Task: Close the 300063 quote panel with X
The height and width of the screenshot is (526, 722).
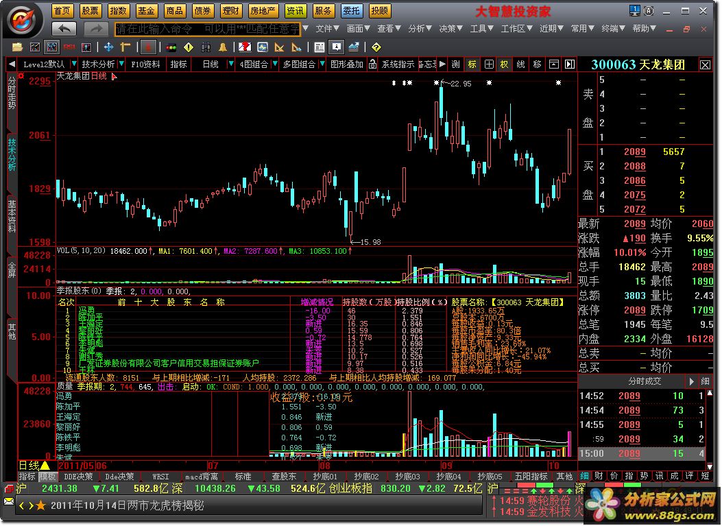Action: pos(705,65)
